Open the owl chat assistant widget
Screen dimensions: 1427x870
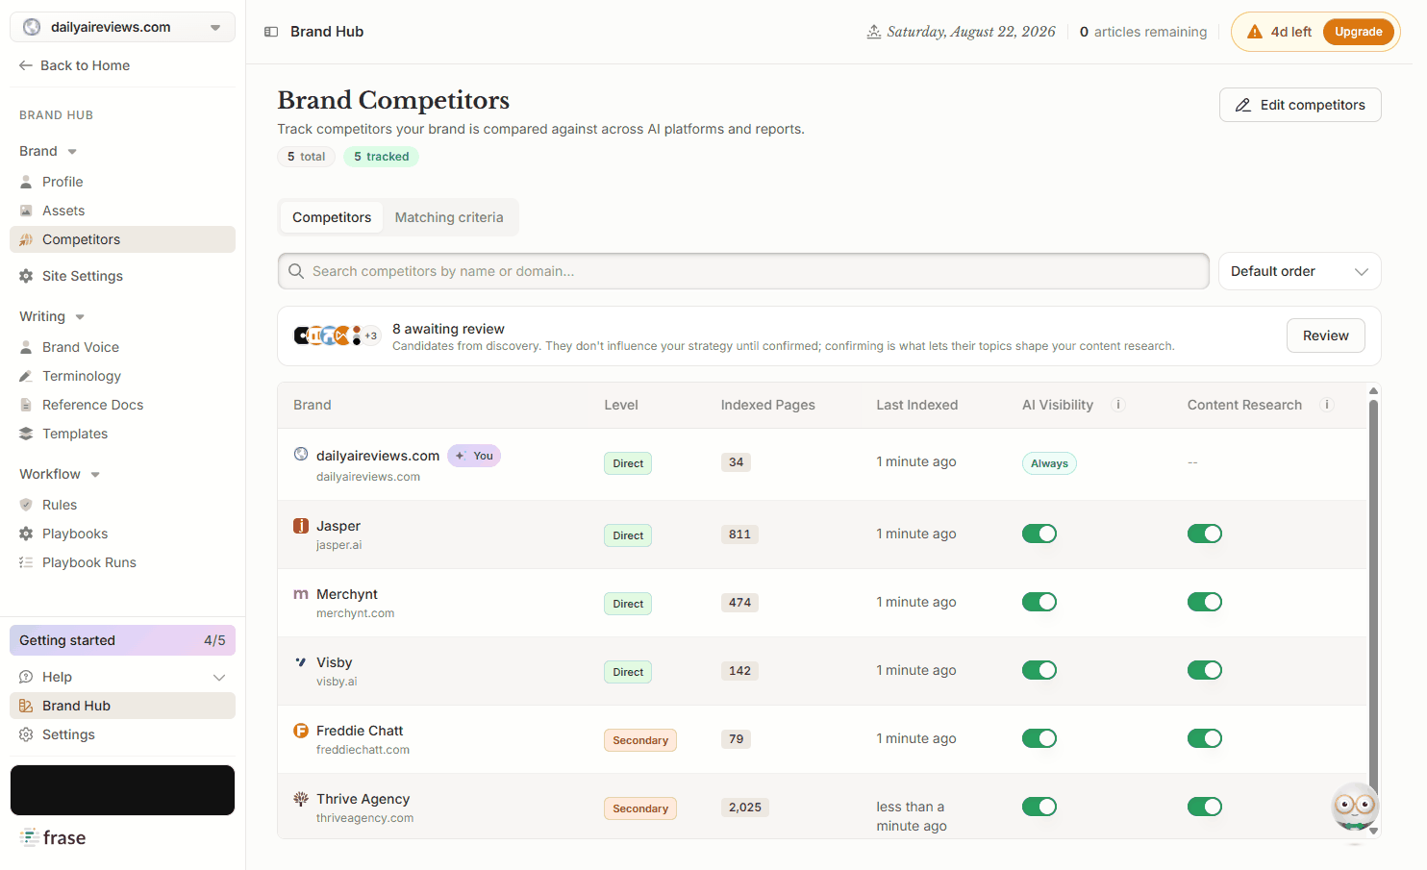pos(1355,807)
